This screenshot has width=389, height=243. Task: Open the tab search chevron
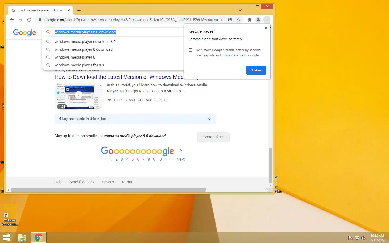pos(240,10)
